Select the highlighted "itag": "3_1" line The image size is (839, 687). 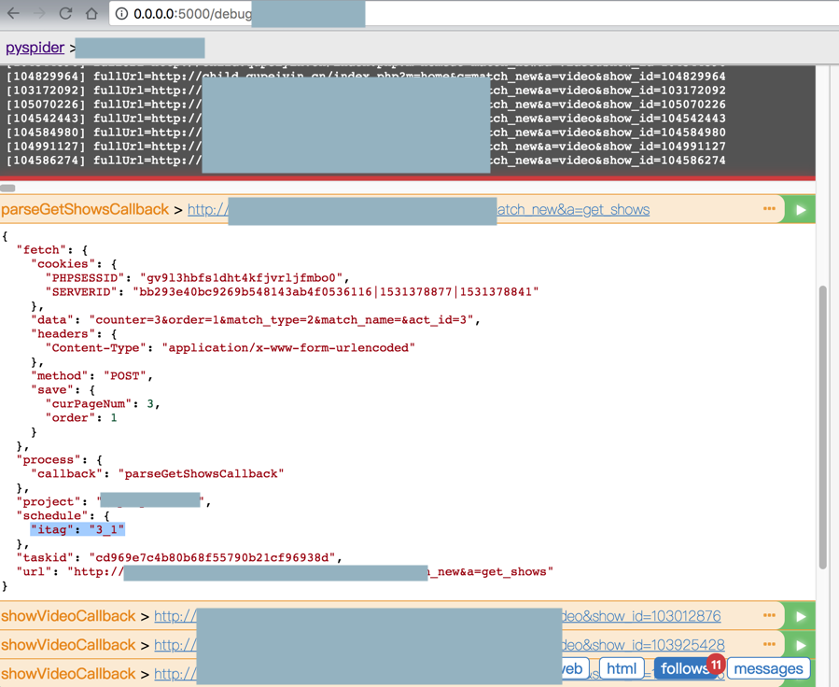tap(77, 529)
